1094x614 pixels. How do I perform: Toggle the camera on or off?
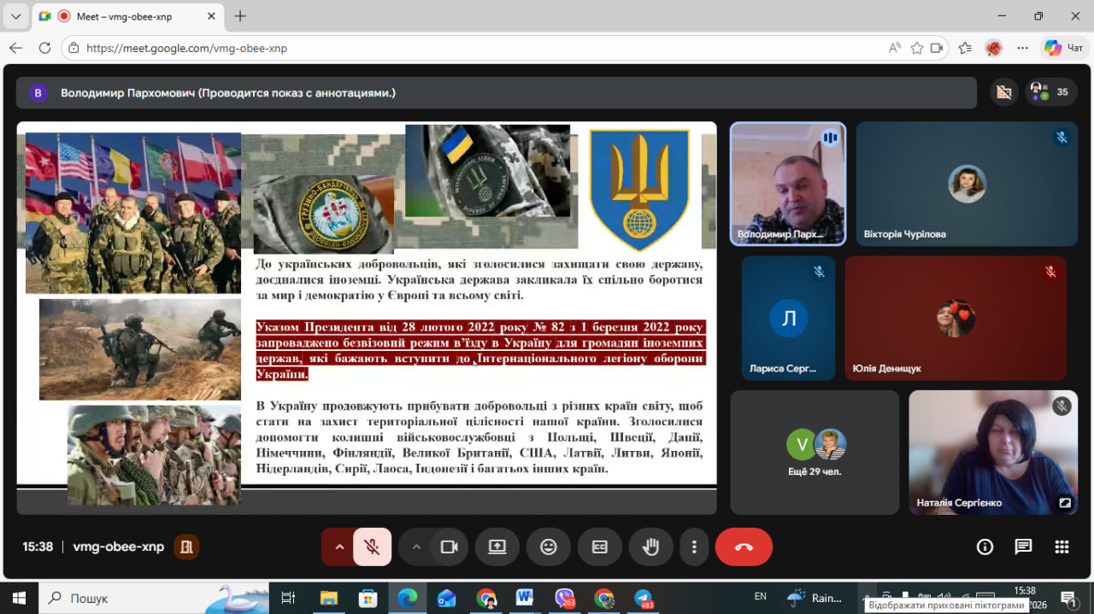(x=449, y=547)
